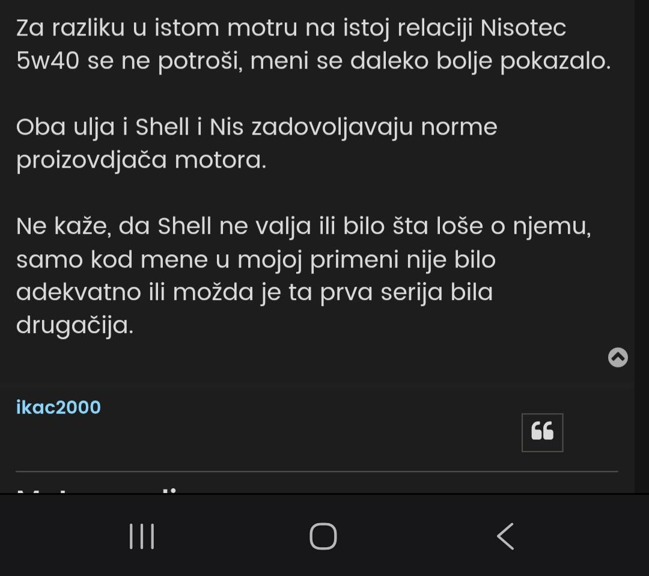Click the 'Za razliku u istom' line
The image size is (649, 576).
coord(120,28)
